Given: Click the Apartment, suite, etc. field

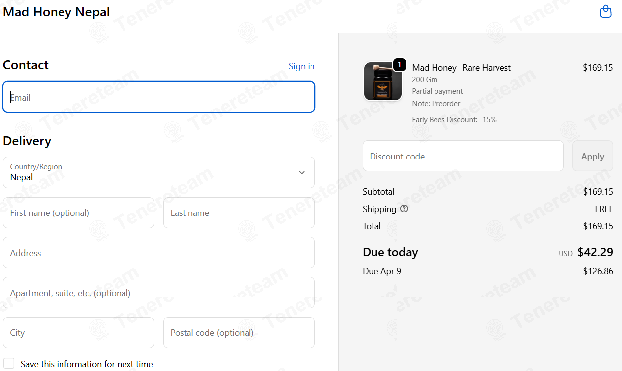Looking at the screenshot, I should tap(159, 293).
